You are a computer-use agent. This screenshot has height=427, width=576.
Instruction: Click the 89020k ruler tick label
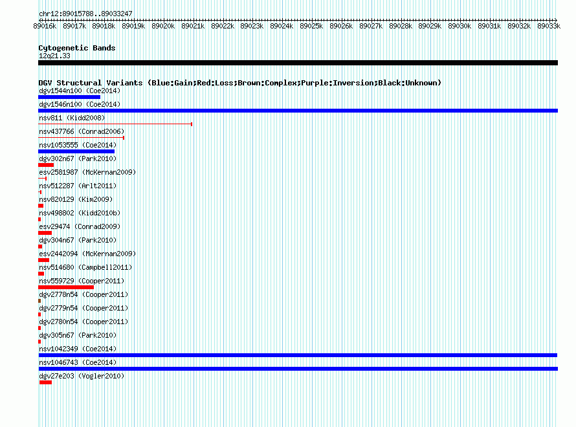point(163,26)
